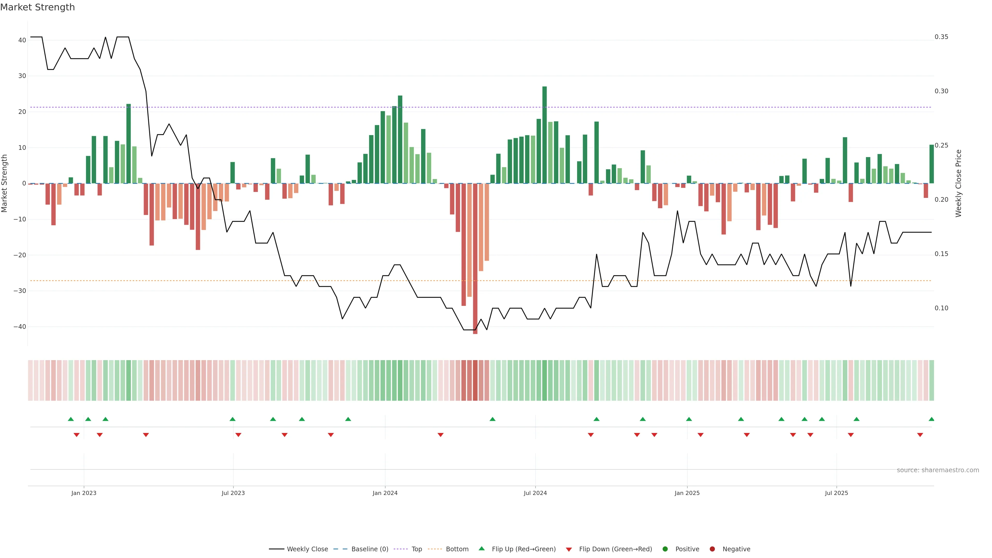Click the Negative red dot legend icon

(712, 549)
